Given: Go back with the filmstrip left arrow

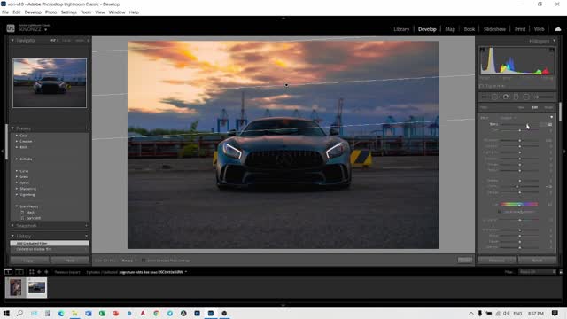Looking at the screenshot, I should coord(39,272).
